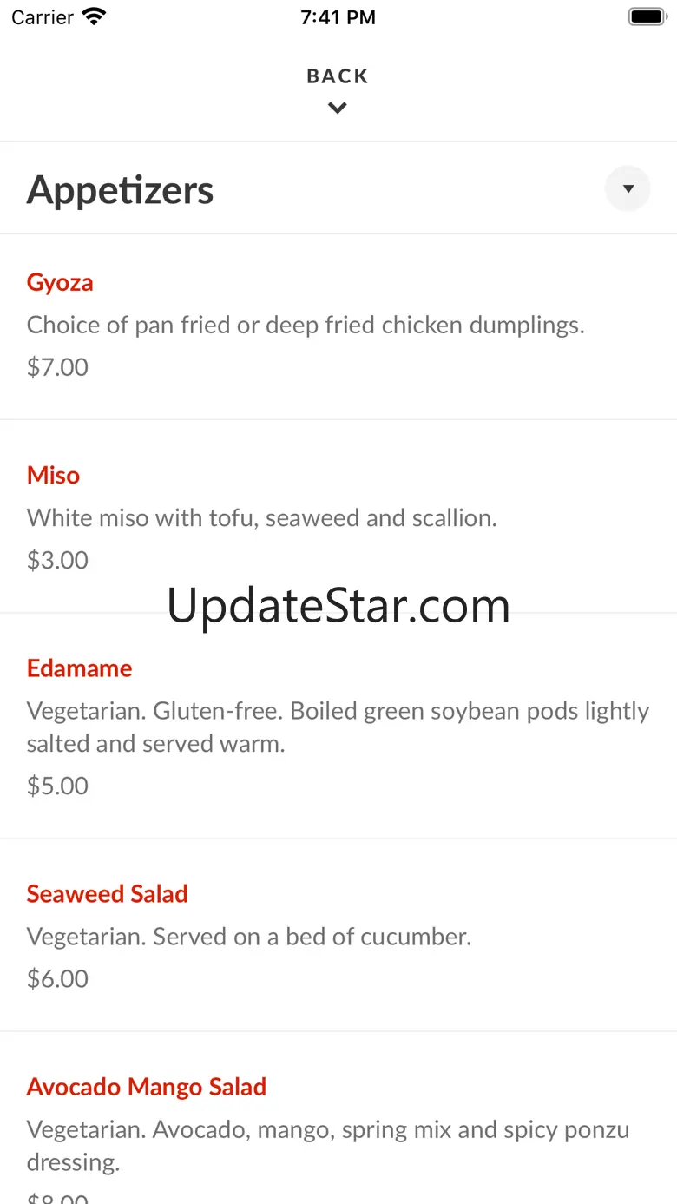Select the Gyoza menu item
The image size is (677, 1204).
pyautogui.click(x=60, y=282)
